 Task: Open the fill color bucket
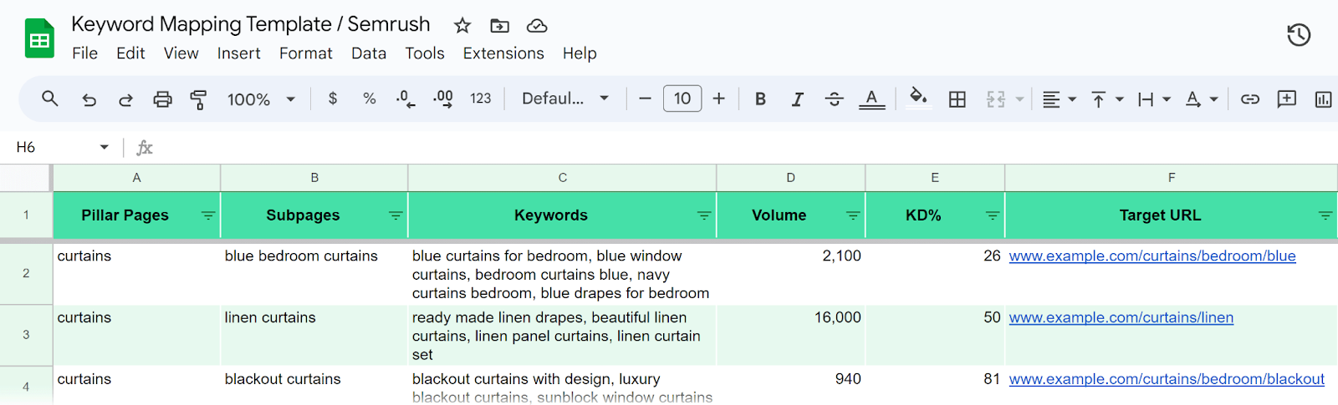click(917, 98)
